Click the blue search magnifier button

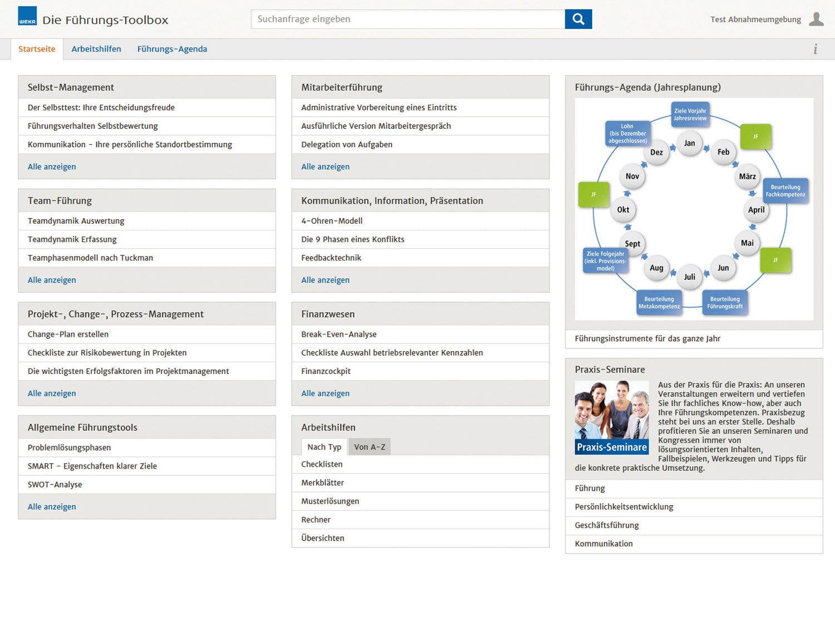point(578,19)
